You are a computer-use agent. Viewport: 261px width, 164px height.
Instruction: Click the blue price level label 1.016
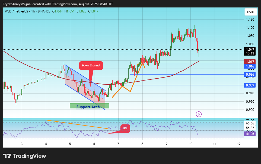coord(250,66)
